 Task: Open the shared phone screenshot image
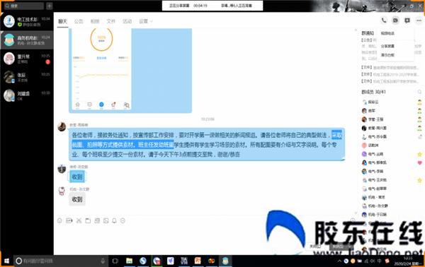click(101, 70)
